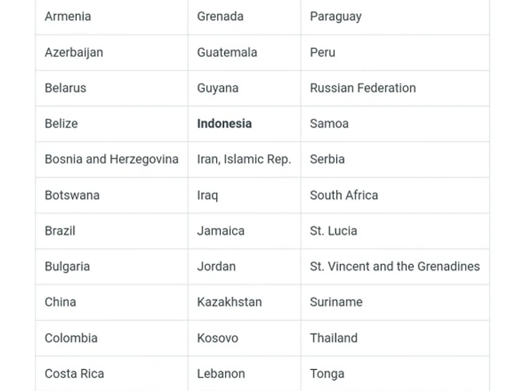This screenshot has width=521, height=391.
Task: Select the Guatemala entry
Action: pos(227,52)
